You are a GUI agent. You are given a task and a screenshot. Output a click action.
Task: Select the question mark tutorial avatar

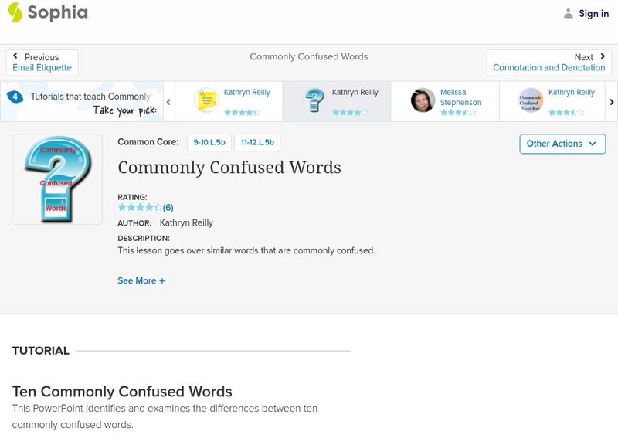click(314, 100)
